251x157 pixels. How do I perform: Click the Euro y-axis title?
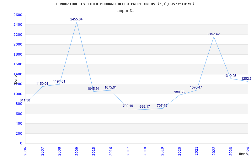pos(15,79)
